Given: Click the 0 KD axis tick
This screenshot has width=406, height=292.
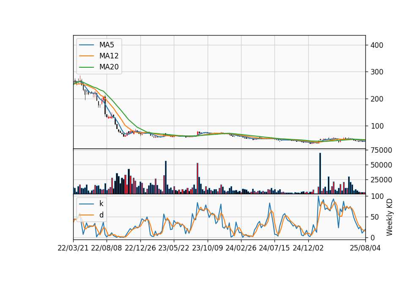Looking at the screenshot, I should point(373,237).
